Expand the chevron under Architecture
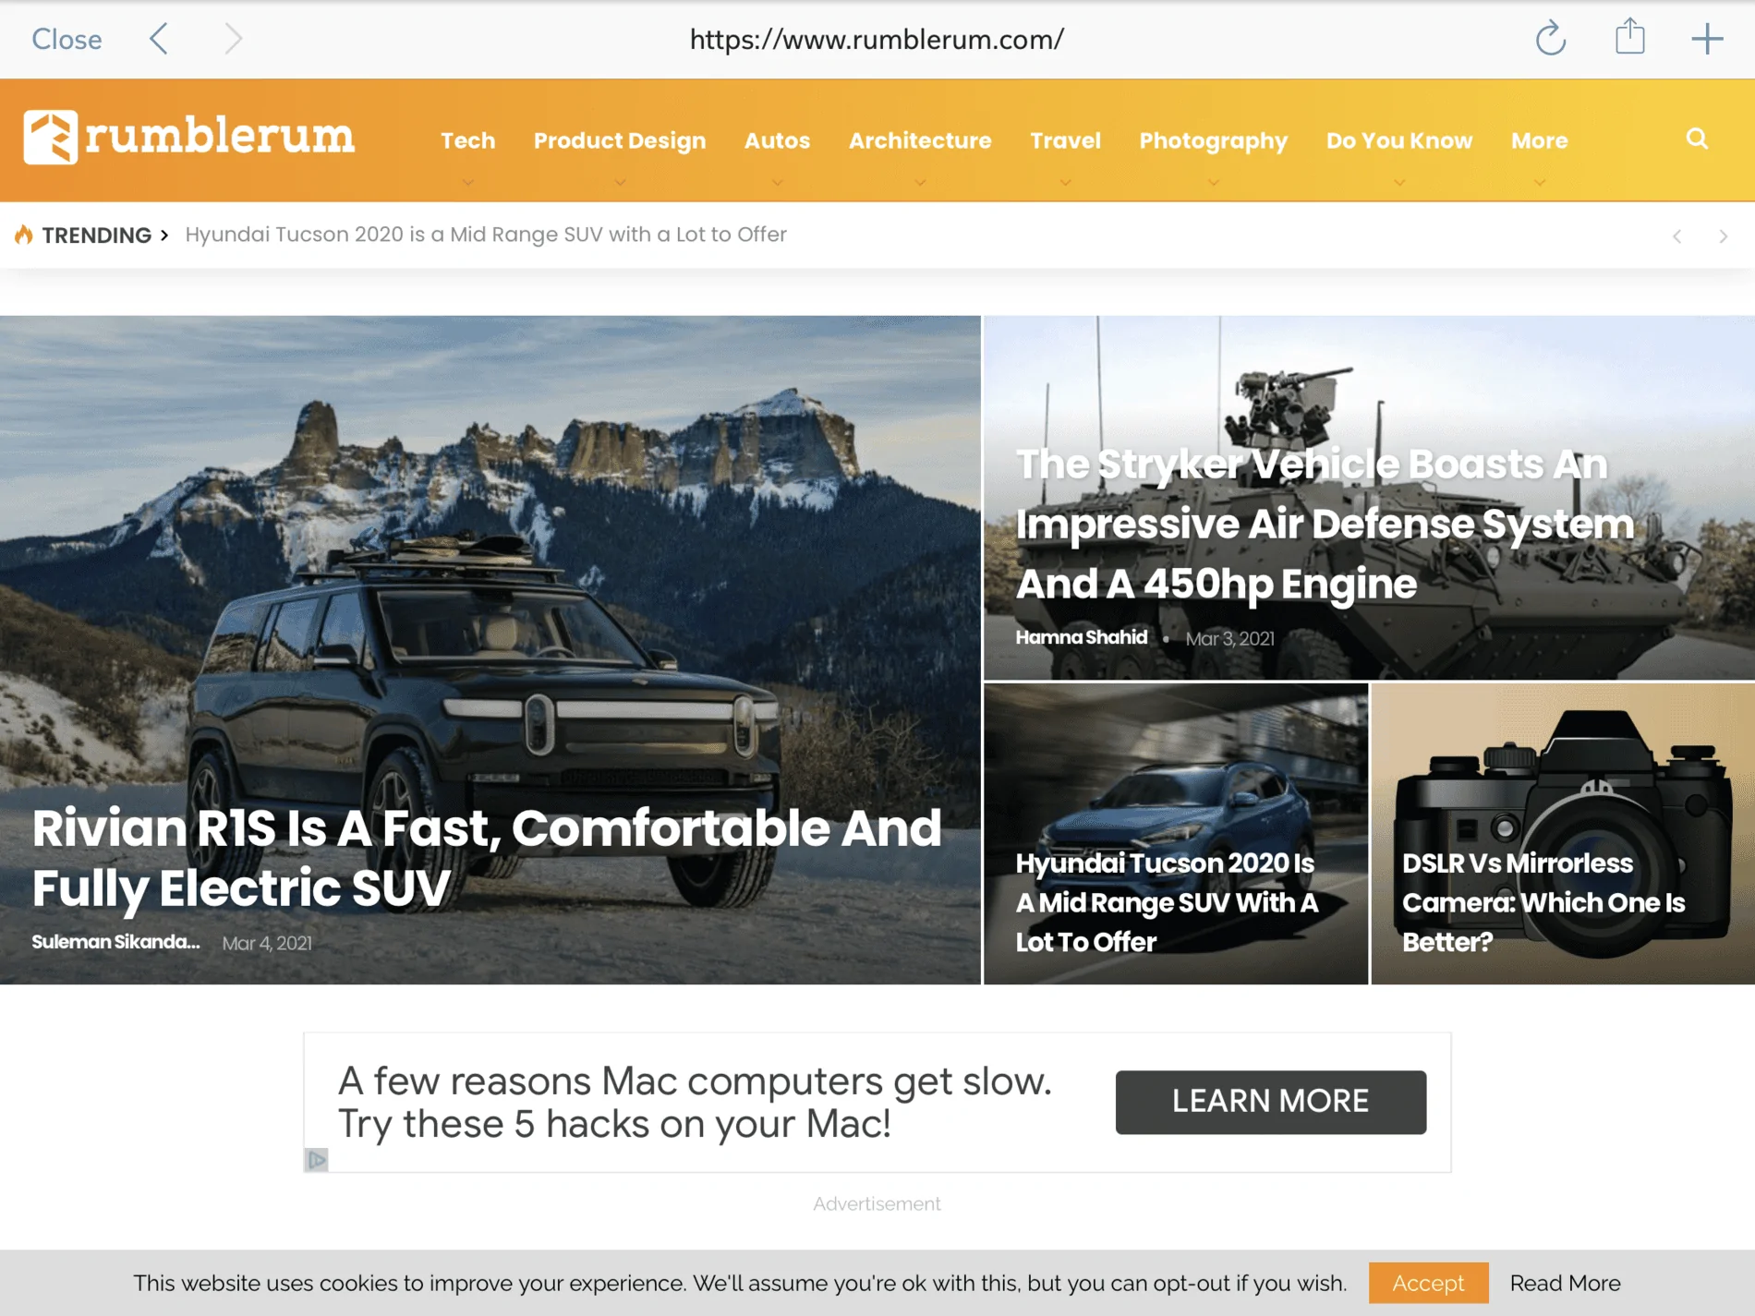Image resolution: width=1755 pixels, height=1316 pixels. 920,183
